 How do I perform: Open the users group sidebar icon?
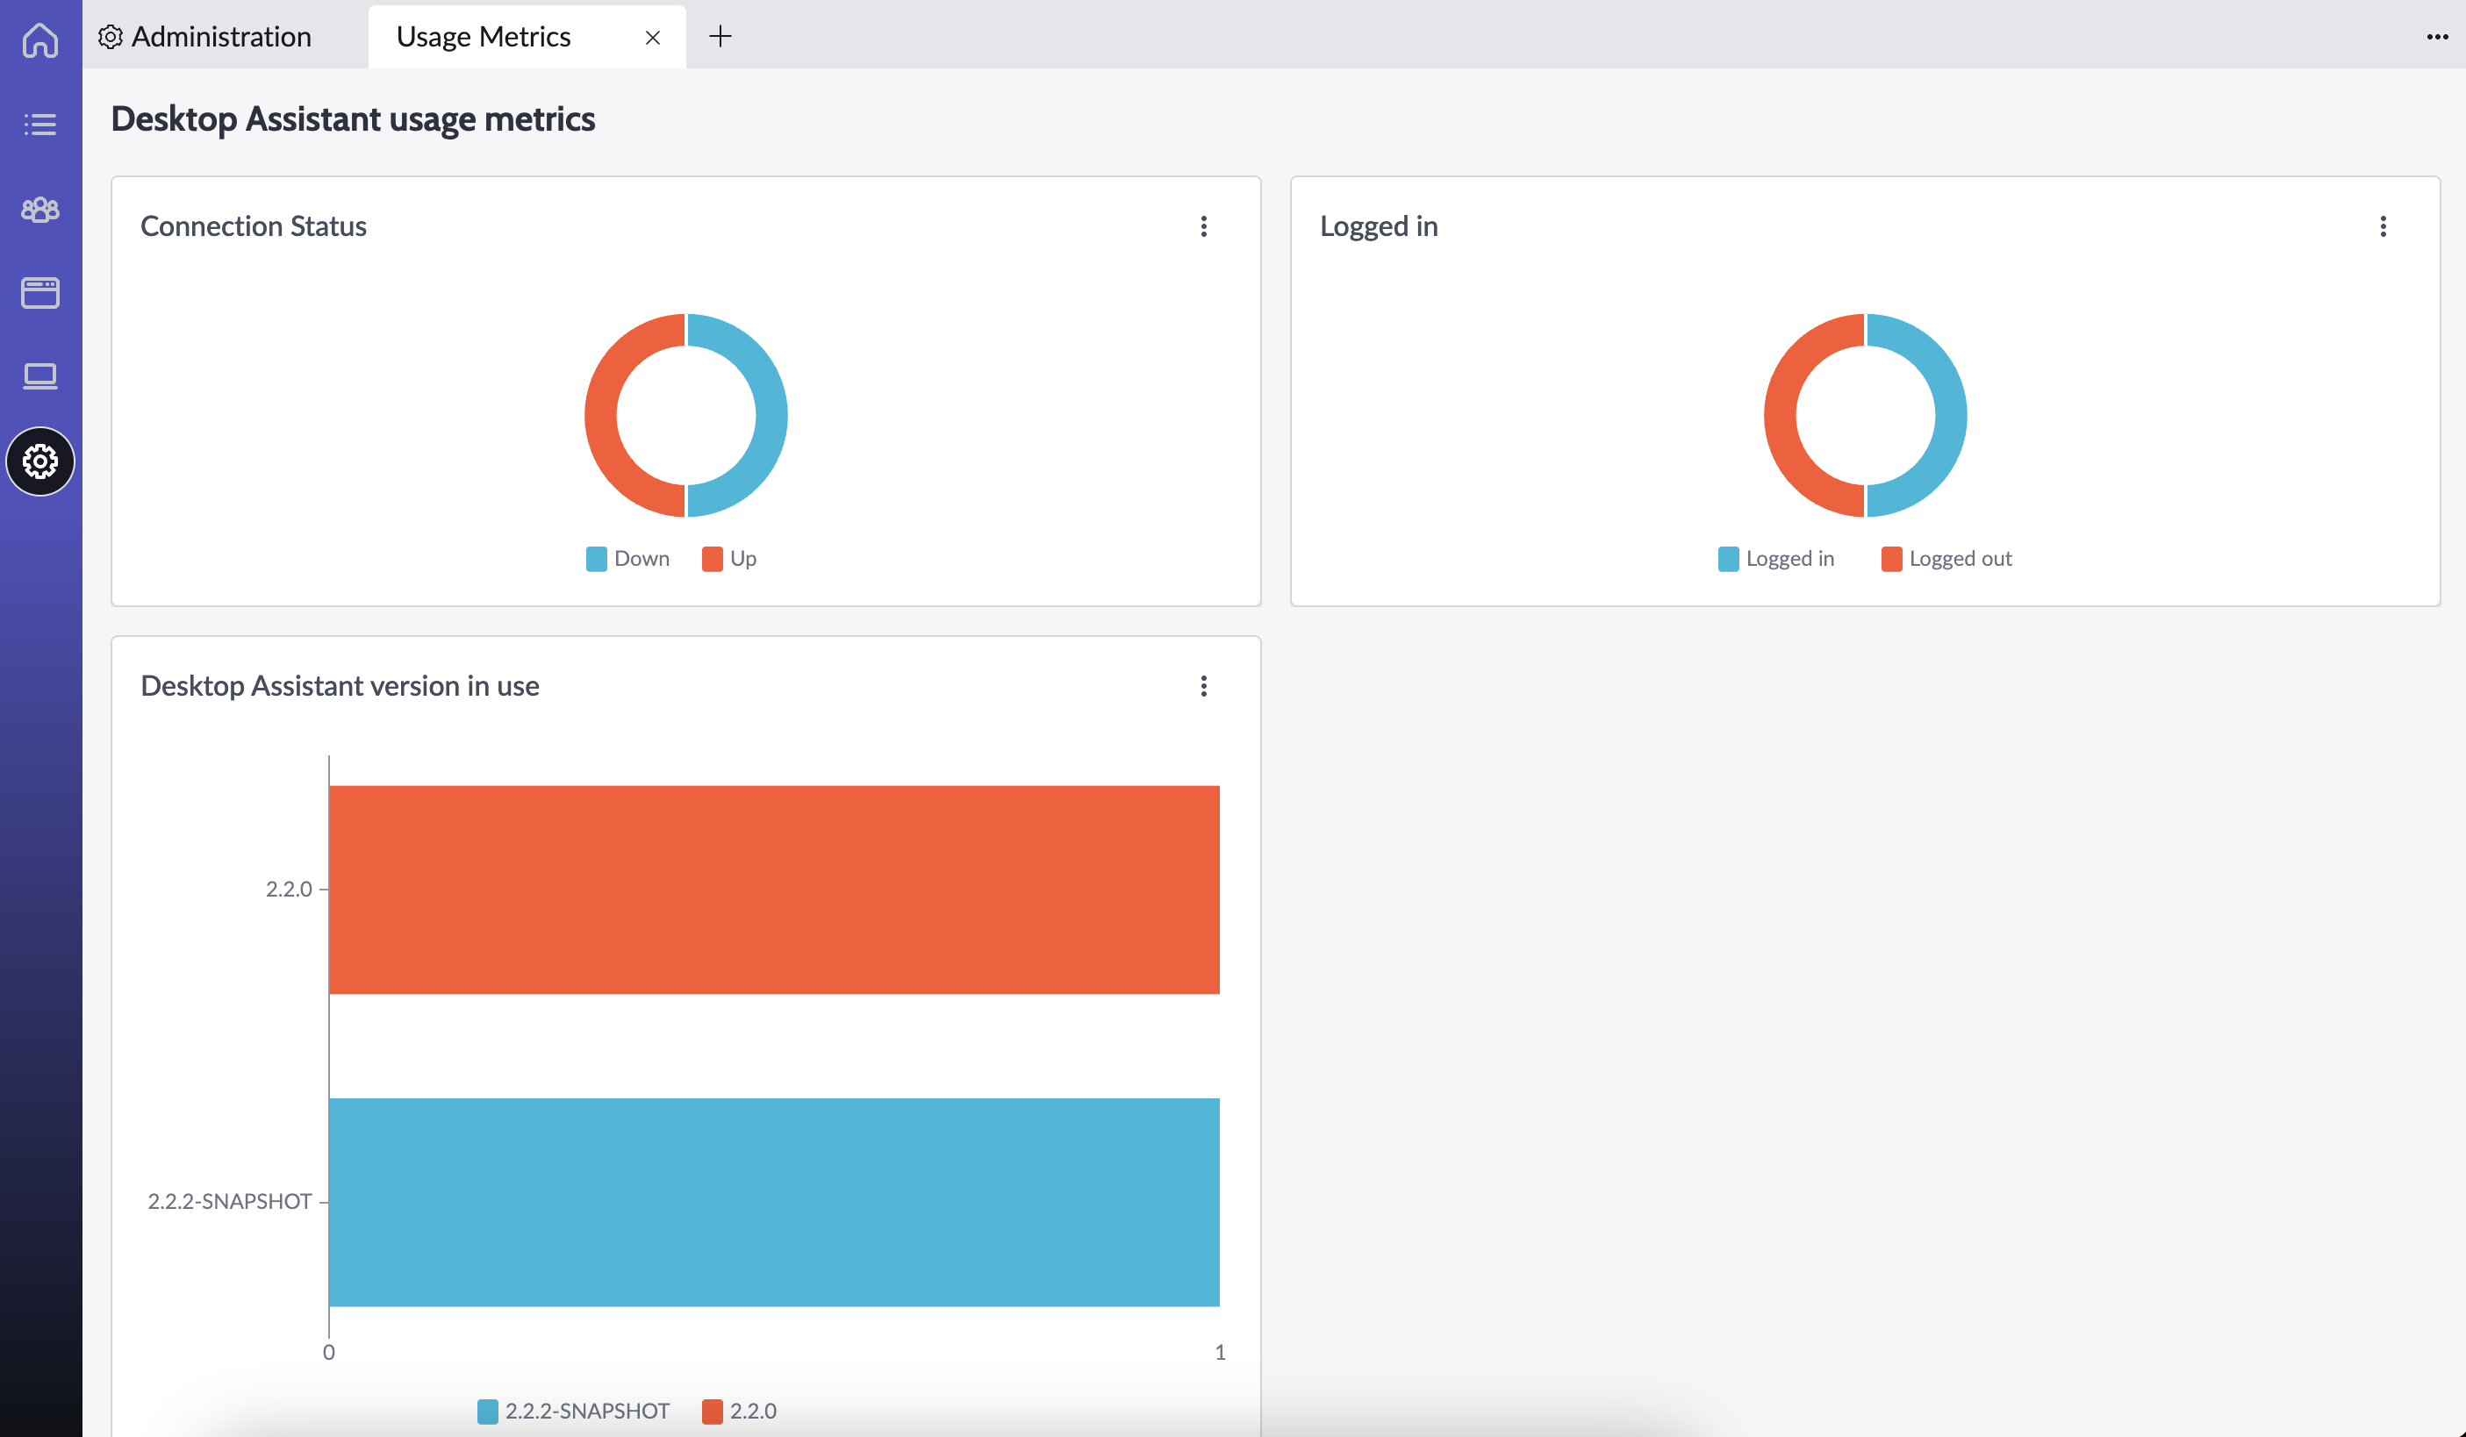pos(40,209)
